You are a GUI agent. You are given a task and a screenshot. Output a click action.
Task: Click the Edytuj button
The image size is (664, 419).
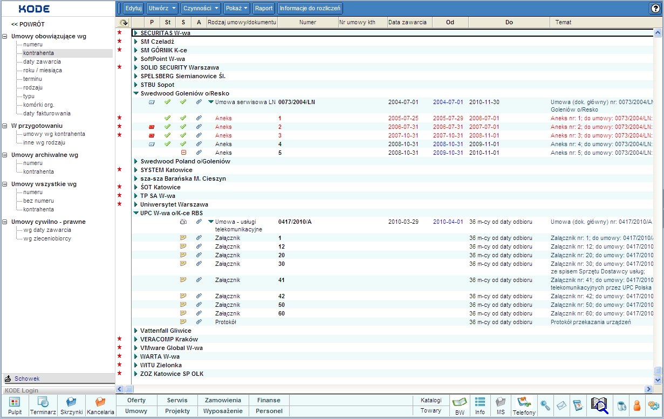pyautogui.click(x=133, y=8)
